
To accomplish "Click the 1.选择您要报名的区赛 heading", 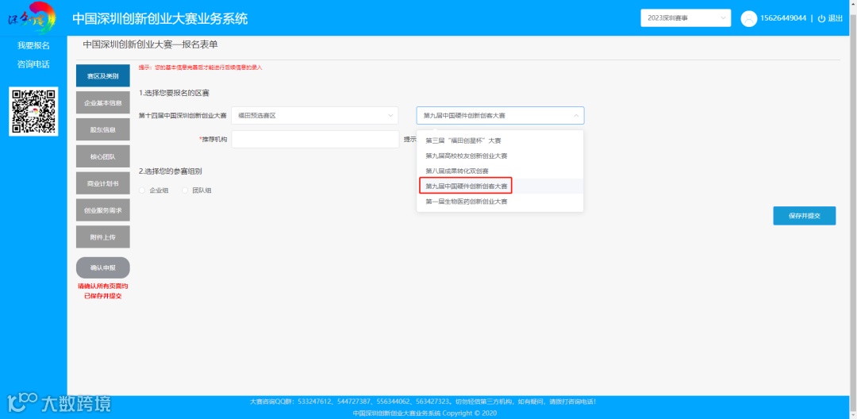I will 174,93.
